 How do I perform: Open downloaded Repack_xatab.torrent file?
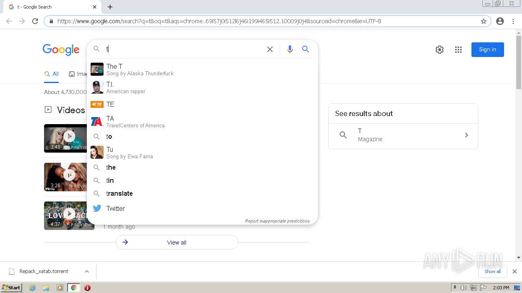coord(44,271)
